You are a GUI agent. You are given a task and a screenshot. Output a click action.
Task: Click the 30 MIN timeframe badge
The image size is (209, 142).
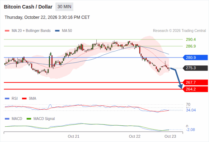(x=64, y=7)
